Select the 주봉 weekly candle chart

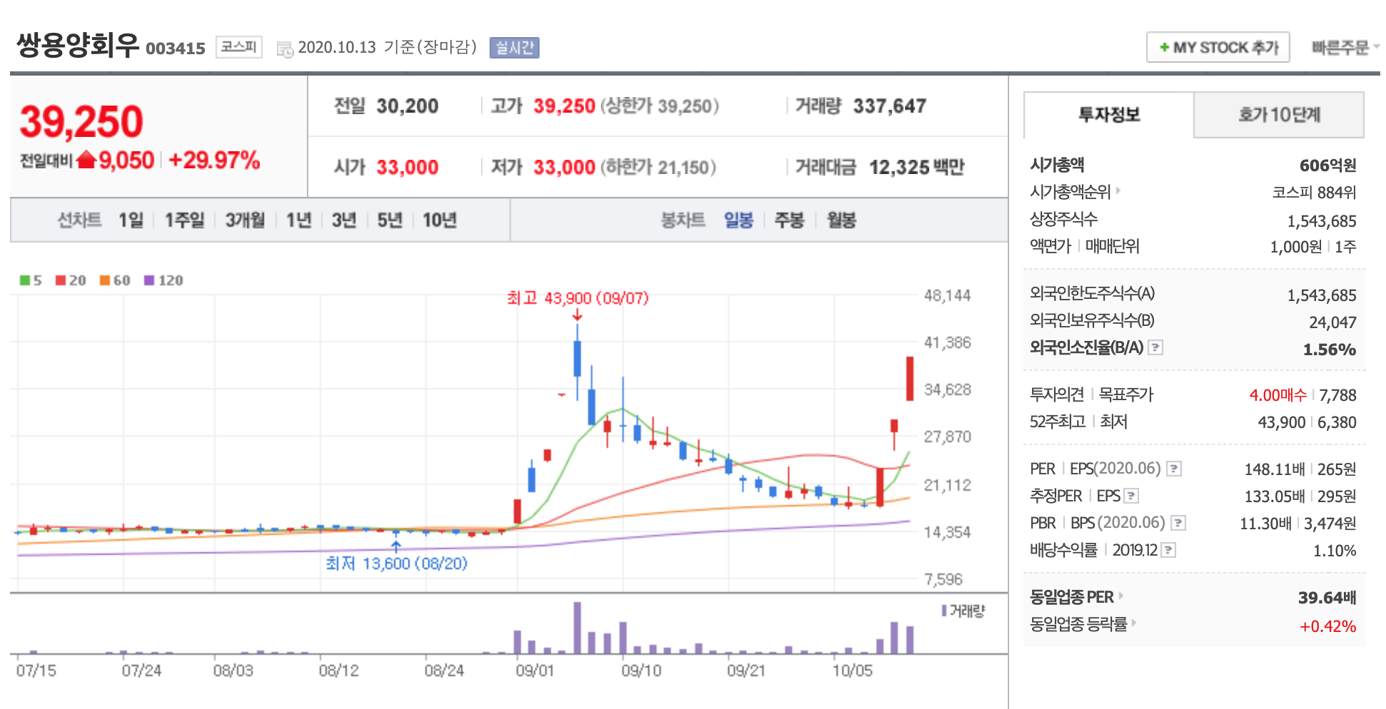[789, 220]
